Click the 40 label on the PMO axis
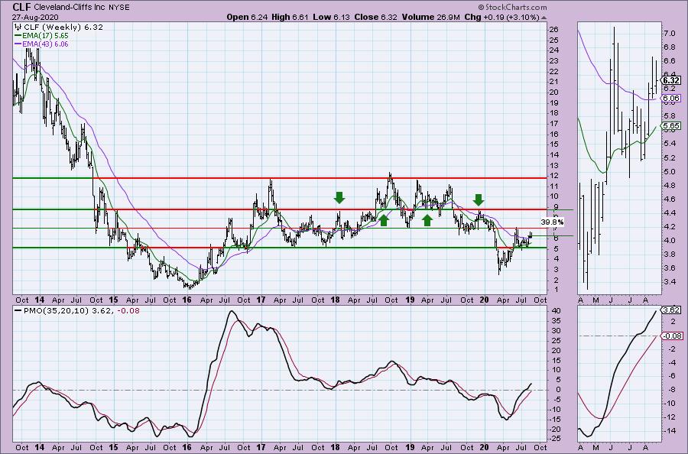Image resolution: width=688 pixels, height=454 pixels. 554,310
